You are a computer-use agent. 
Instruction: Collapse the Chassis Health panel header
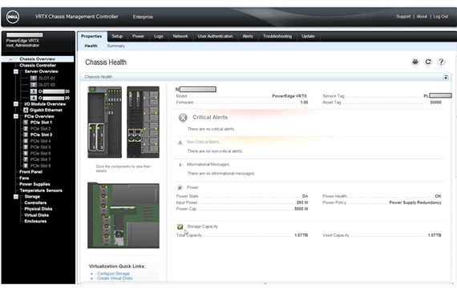[446, 77]
